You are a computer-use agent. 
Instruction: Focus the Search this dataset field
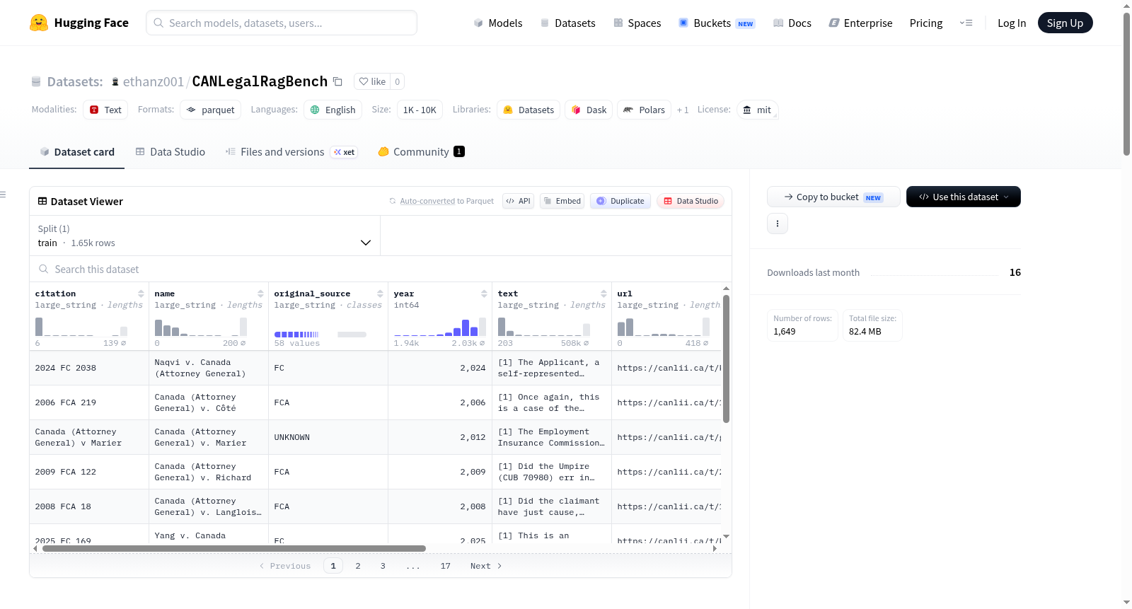[x=381, y=269]
